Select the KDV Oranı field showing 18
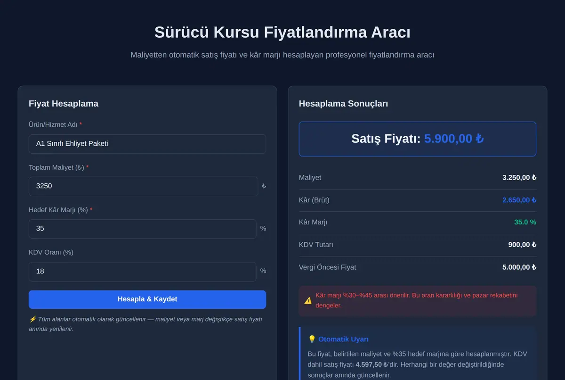565x380 pixels. click(142, 272)
